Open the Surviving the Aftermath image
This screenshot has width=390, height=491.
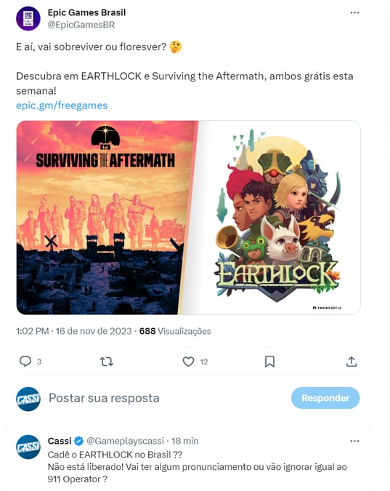[106, 217]
